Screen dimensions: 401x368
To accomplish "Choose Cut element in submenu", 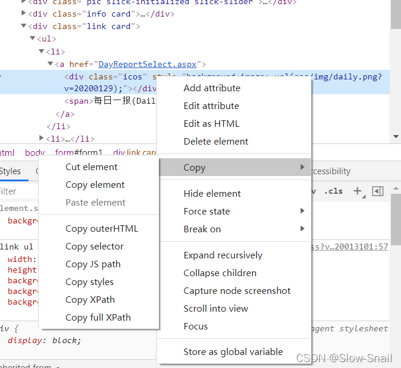I will tap(98, 167).
